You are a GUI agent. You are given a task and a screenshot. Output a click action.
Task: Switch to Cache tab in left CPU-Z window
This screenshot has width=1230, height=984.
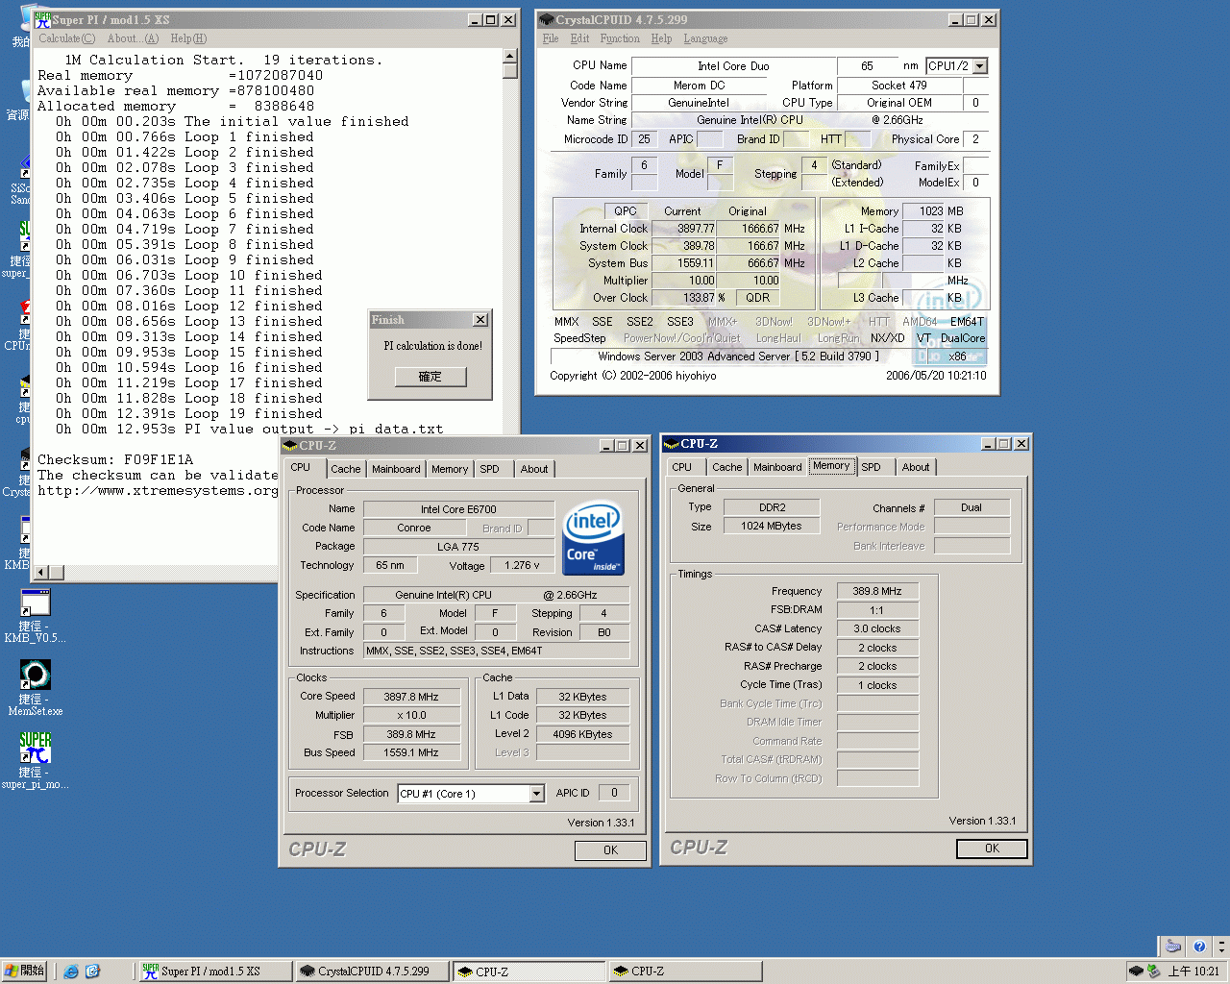(346, 469)
